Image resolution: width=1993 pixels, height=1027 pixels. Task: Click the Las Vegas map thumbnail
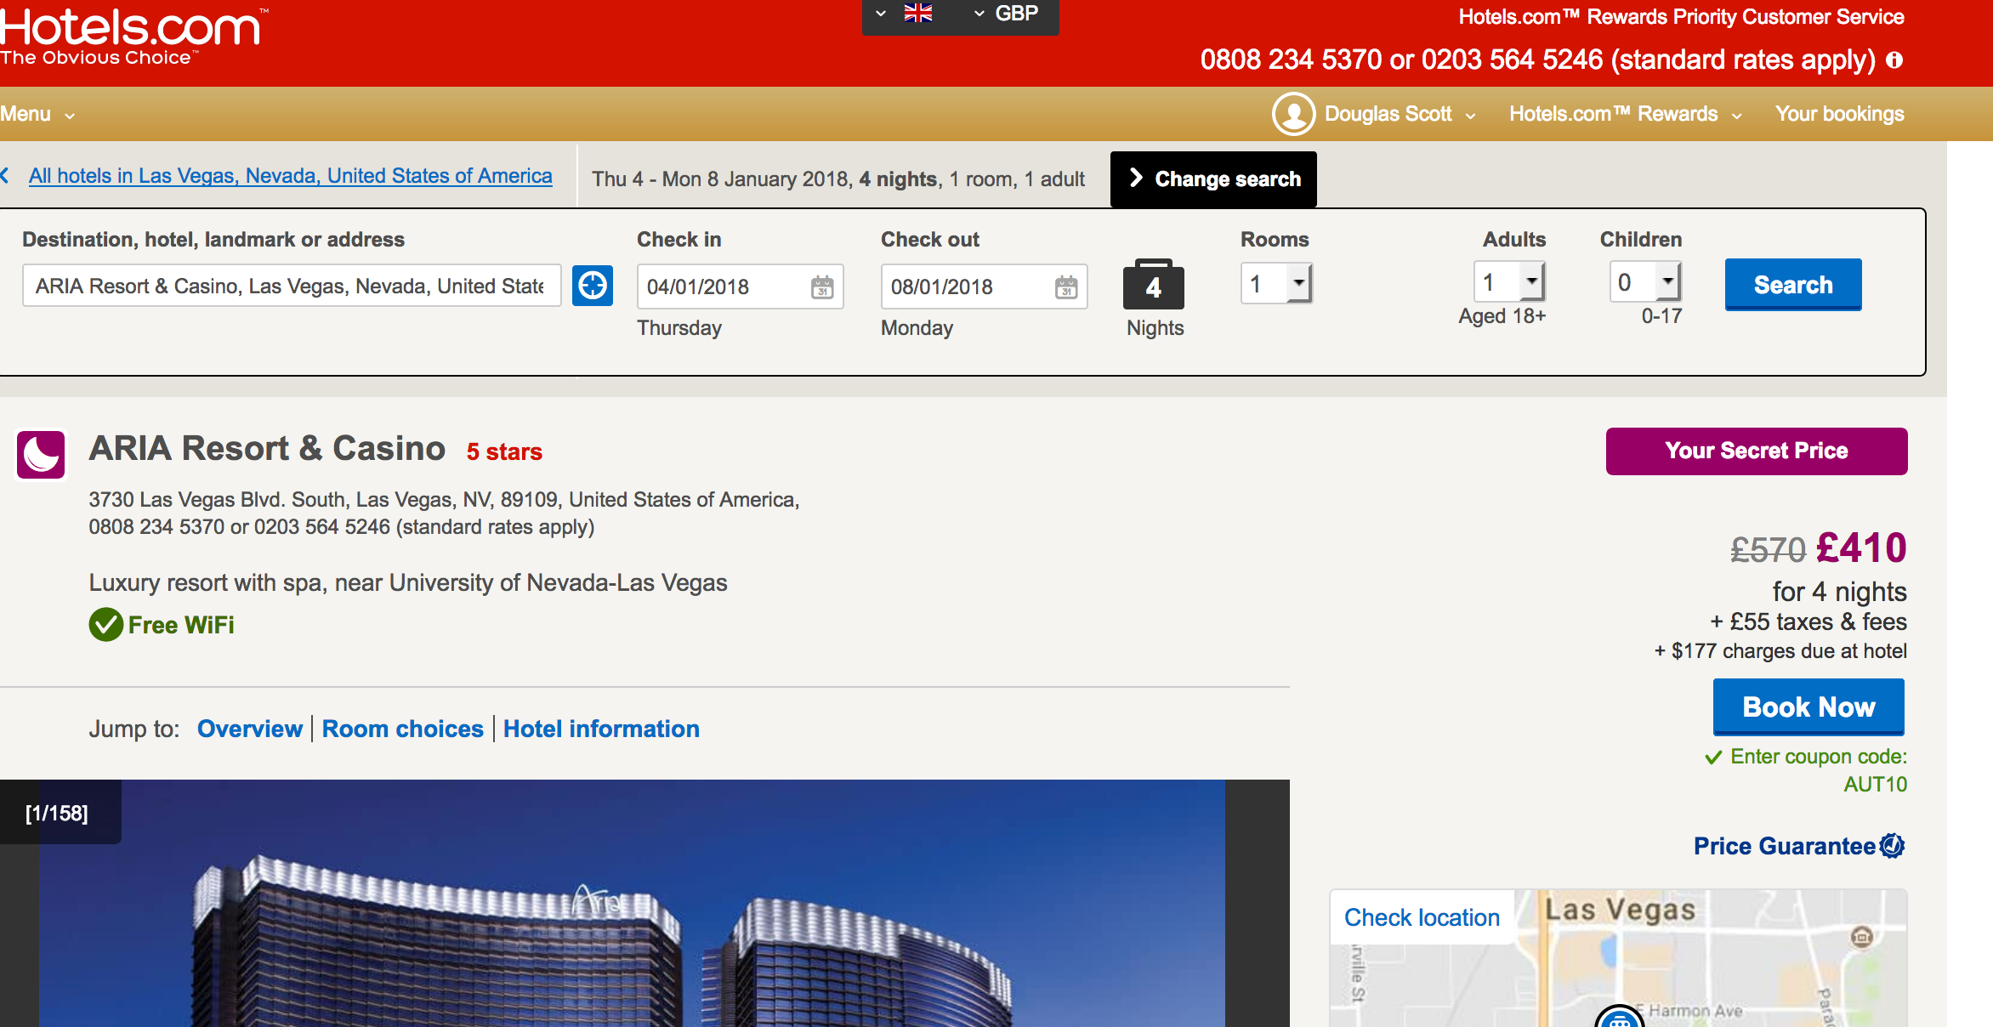[x=1618, y=958]
